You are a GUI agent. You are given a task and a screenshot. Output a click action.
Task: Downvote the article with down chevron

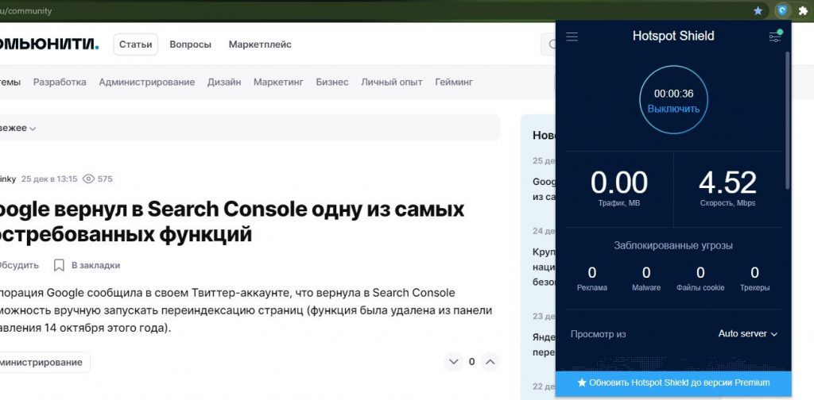click(x=454, y=362)
